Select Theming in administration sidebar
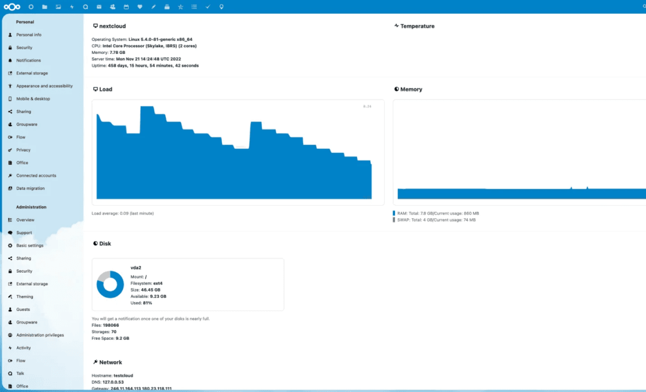Screen dimensions: 646x392 pyautogui.click(x=24, y=297)
